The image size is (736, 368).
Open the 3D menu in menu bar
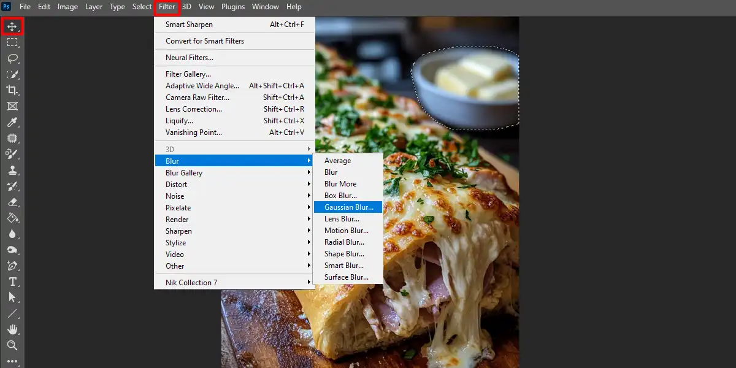[x=186, y=7]
